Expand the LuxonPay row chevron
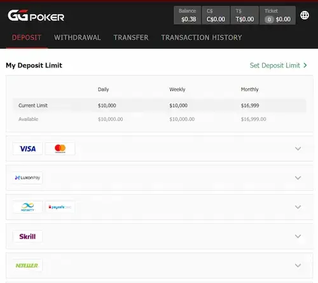The width and height of the screenshot is (318, 283). point(298,178)
